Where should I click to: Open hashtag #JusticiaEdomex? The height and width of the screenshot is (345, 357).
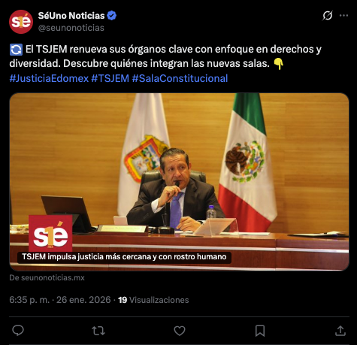tap(49, 78)
